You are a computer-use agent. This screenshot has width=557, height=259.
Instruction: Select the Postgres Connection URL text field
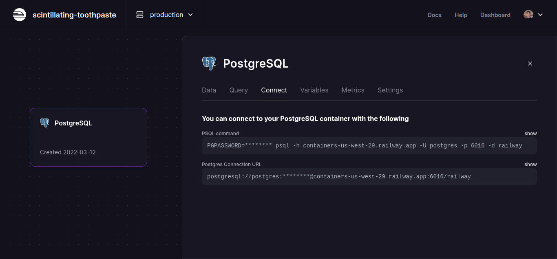pyautogui.click(x=369, y=176)
